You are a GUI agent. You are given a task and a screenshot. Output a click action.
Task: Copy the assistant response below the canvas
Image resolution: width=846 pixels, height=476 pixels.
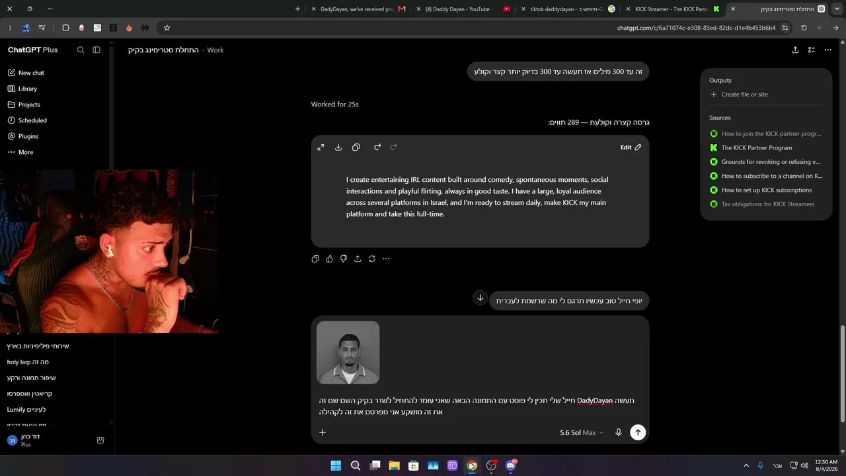(x=315, y=258)
